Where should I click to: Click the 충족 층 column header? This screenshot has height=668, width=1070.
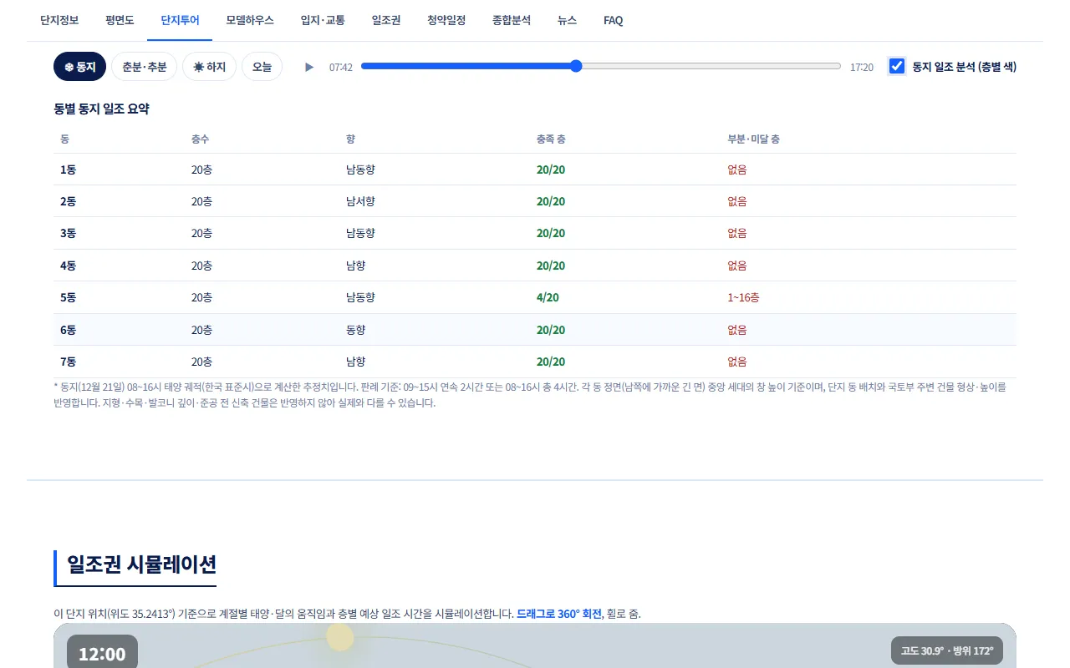click(551, 139)
